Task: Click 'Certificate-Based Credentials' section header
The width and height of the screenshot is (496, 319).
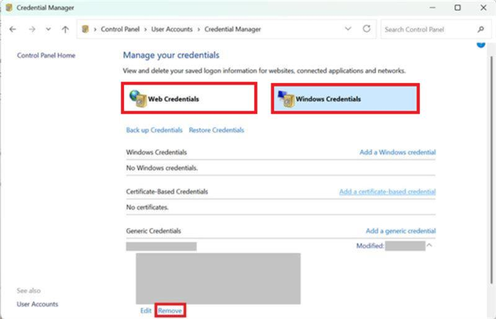Action: coord(167,191)
